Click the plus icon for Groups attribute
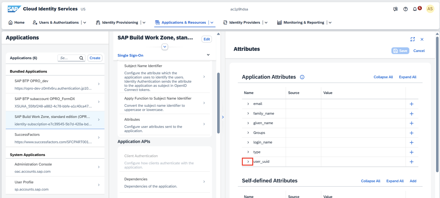This screenshot has height=198, width=440. point(412,133)
